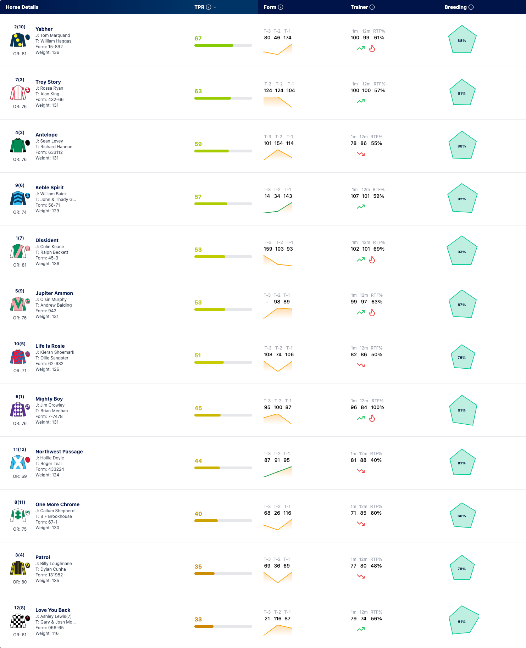Open the Yabher horse name link

(x=44, y=29)
